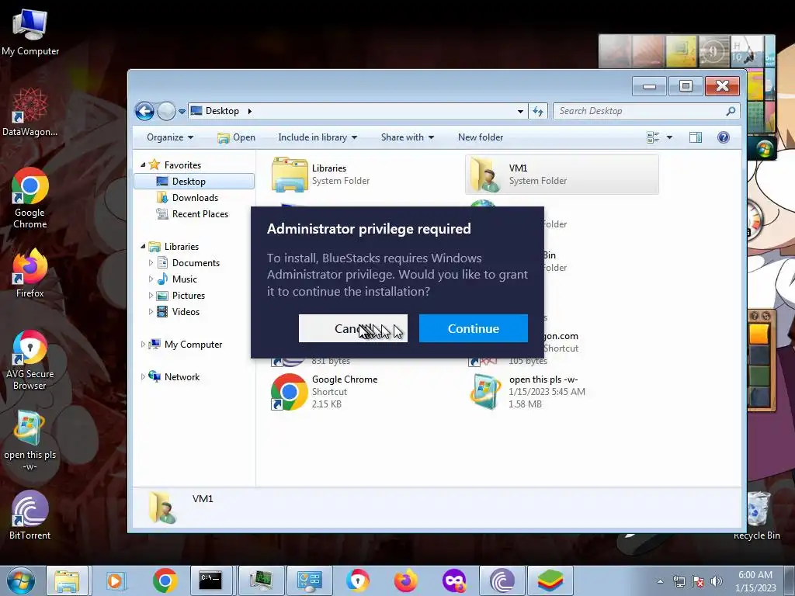Viewport: 795px width, 596px height.
Task: Open Resource Monitor taskbar icon
Action: [261, 580]
